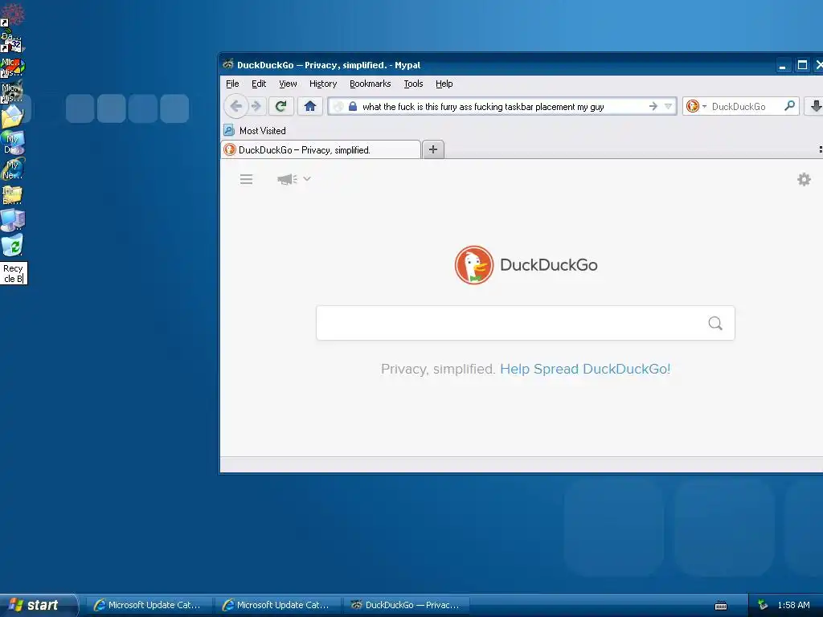Open the Windows start menu
The height and width of the screenshot is (617, 823).
(x=39, y=605)
